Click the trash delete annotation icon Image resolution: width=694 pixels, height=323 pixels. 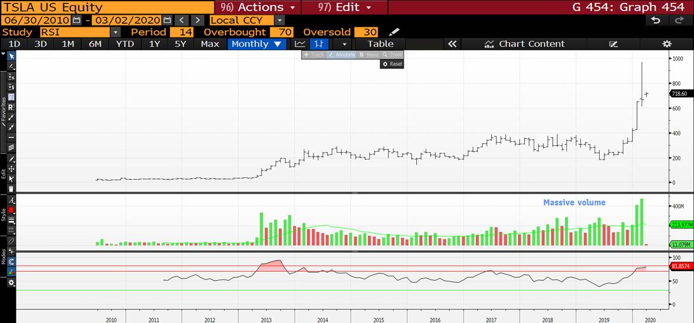click(11, 189)
